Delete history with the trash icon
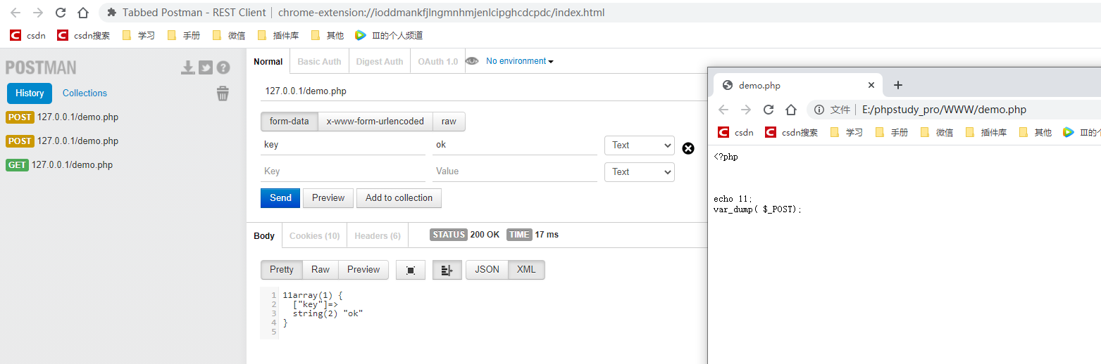 pos(223,93)
